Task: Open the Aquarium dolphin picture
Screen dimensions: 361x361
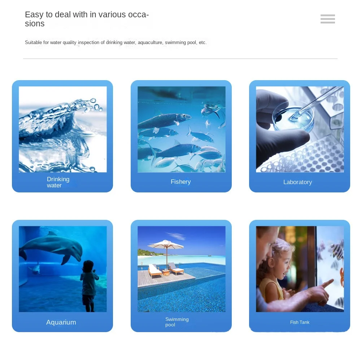Action: [62, 269]
